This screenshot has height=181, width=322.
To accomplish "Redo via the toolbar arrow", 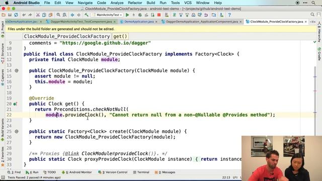I will (x=30, y=15).
